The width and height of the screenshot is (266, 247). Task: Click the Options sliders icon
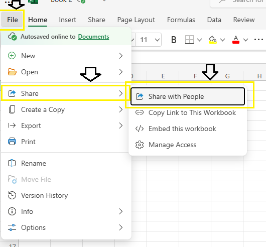[x=12, y=227]
